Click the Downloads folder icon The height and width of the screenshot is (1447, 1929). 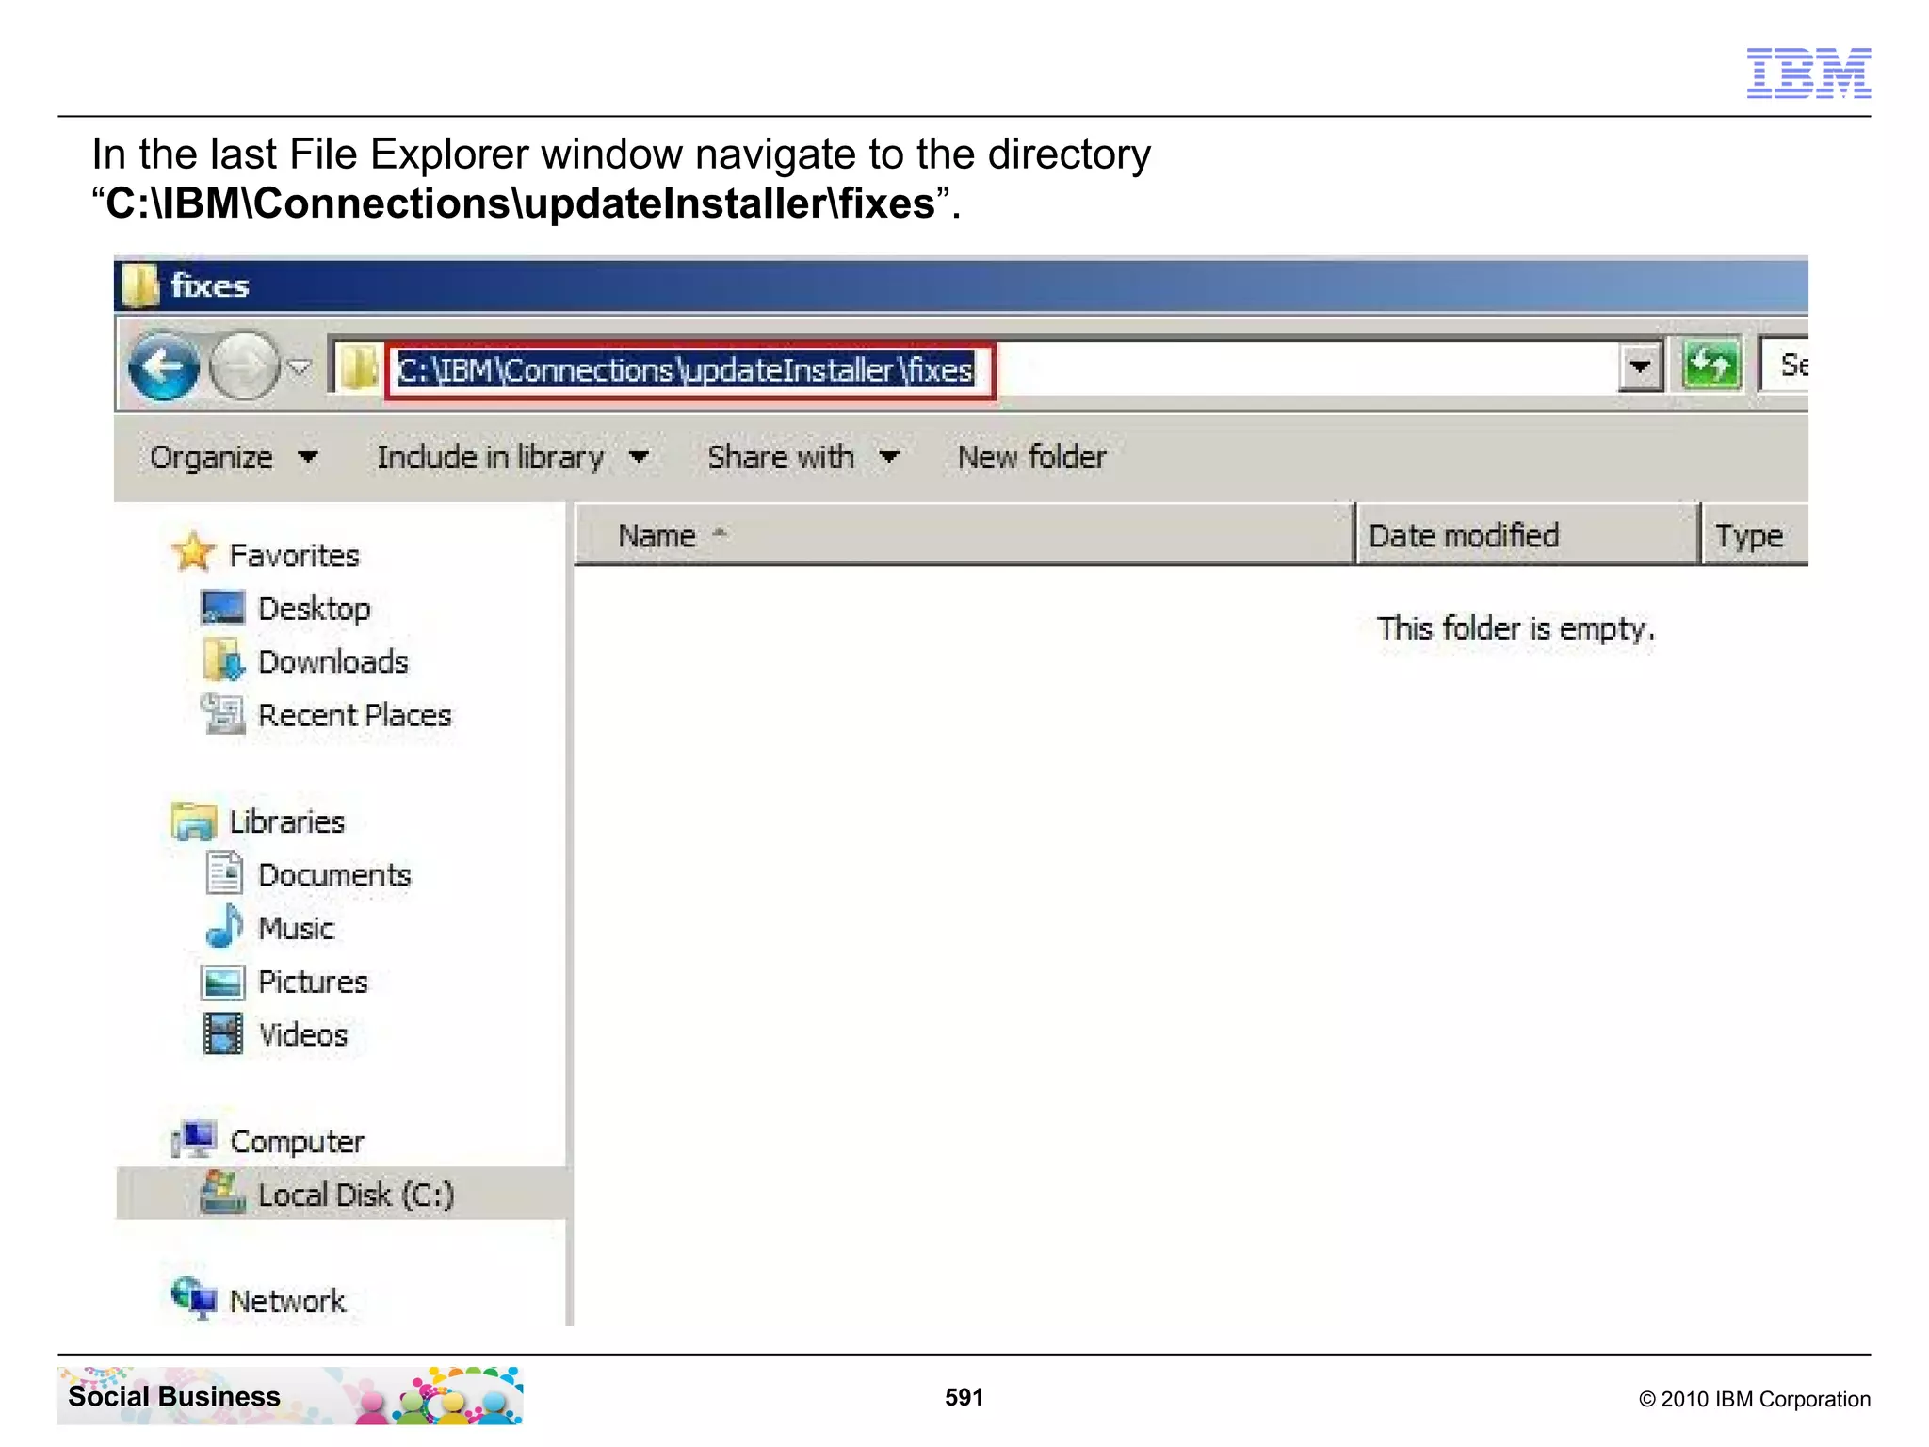coord(224,659)
